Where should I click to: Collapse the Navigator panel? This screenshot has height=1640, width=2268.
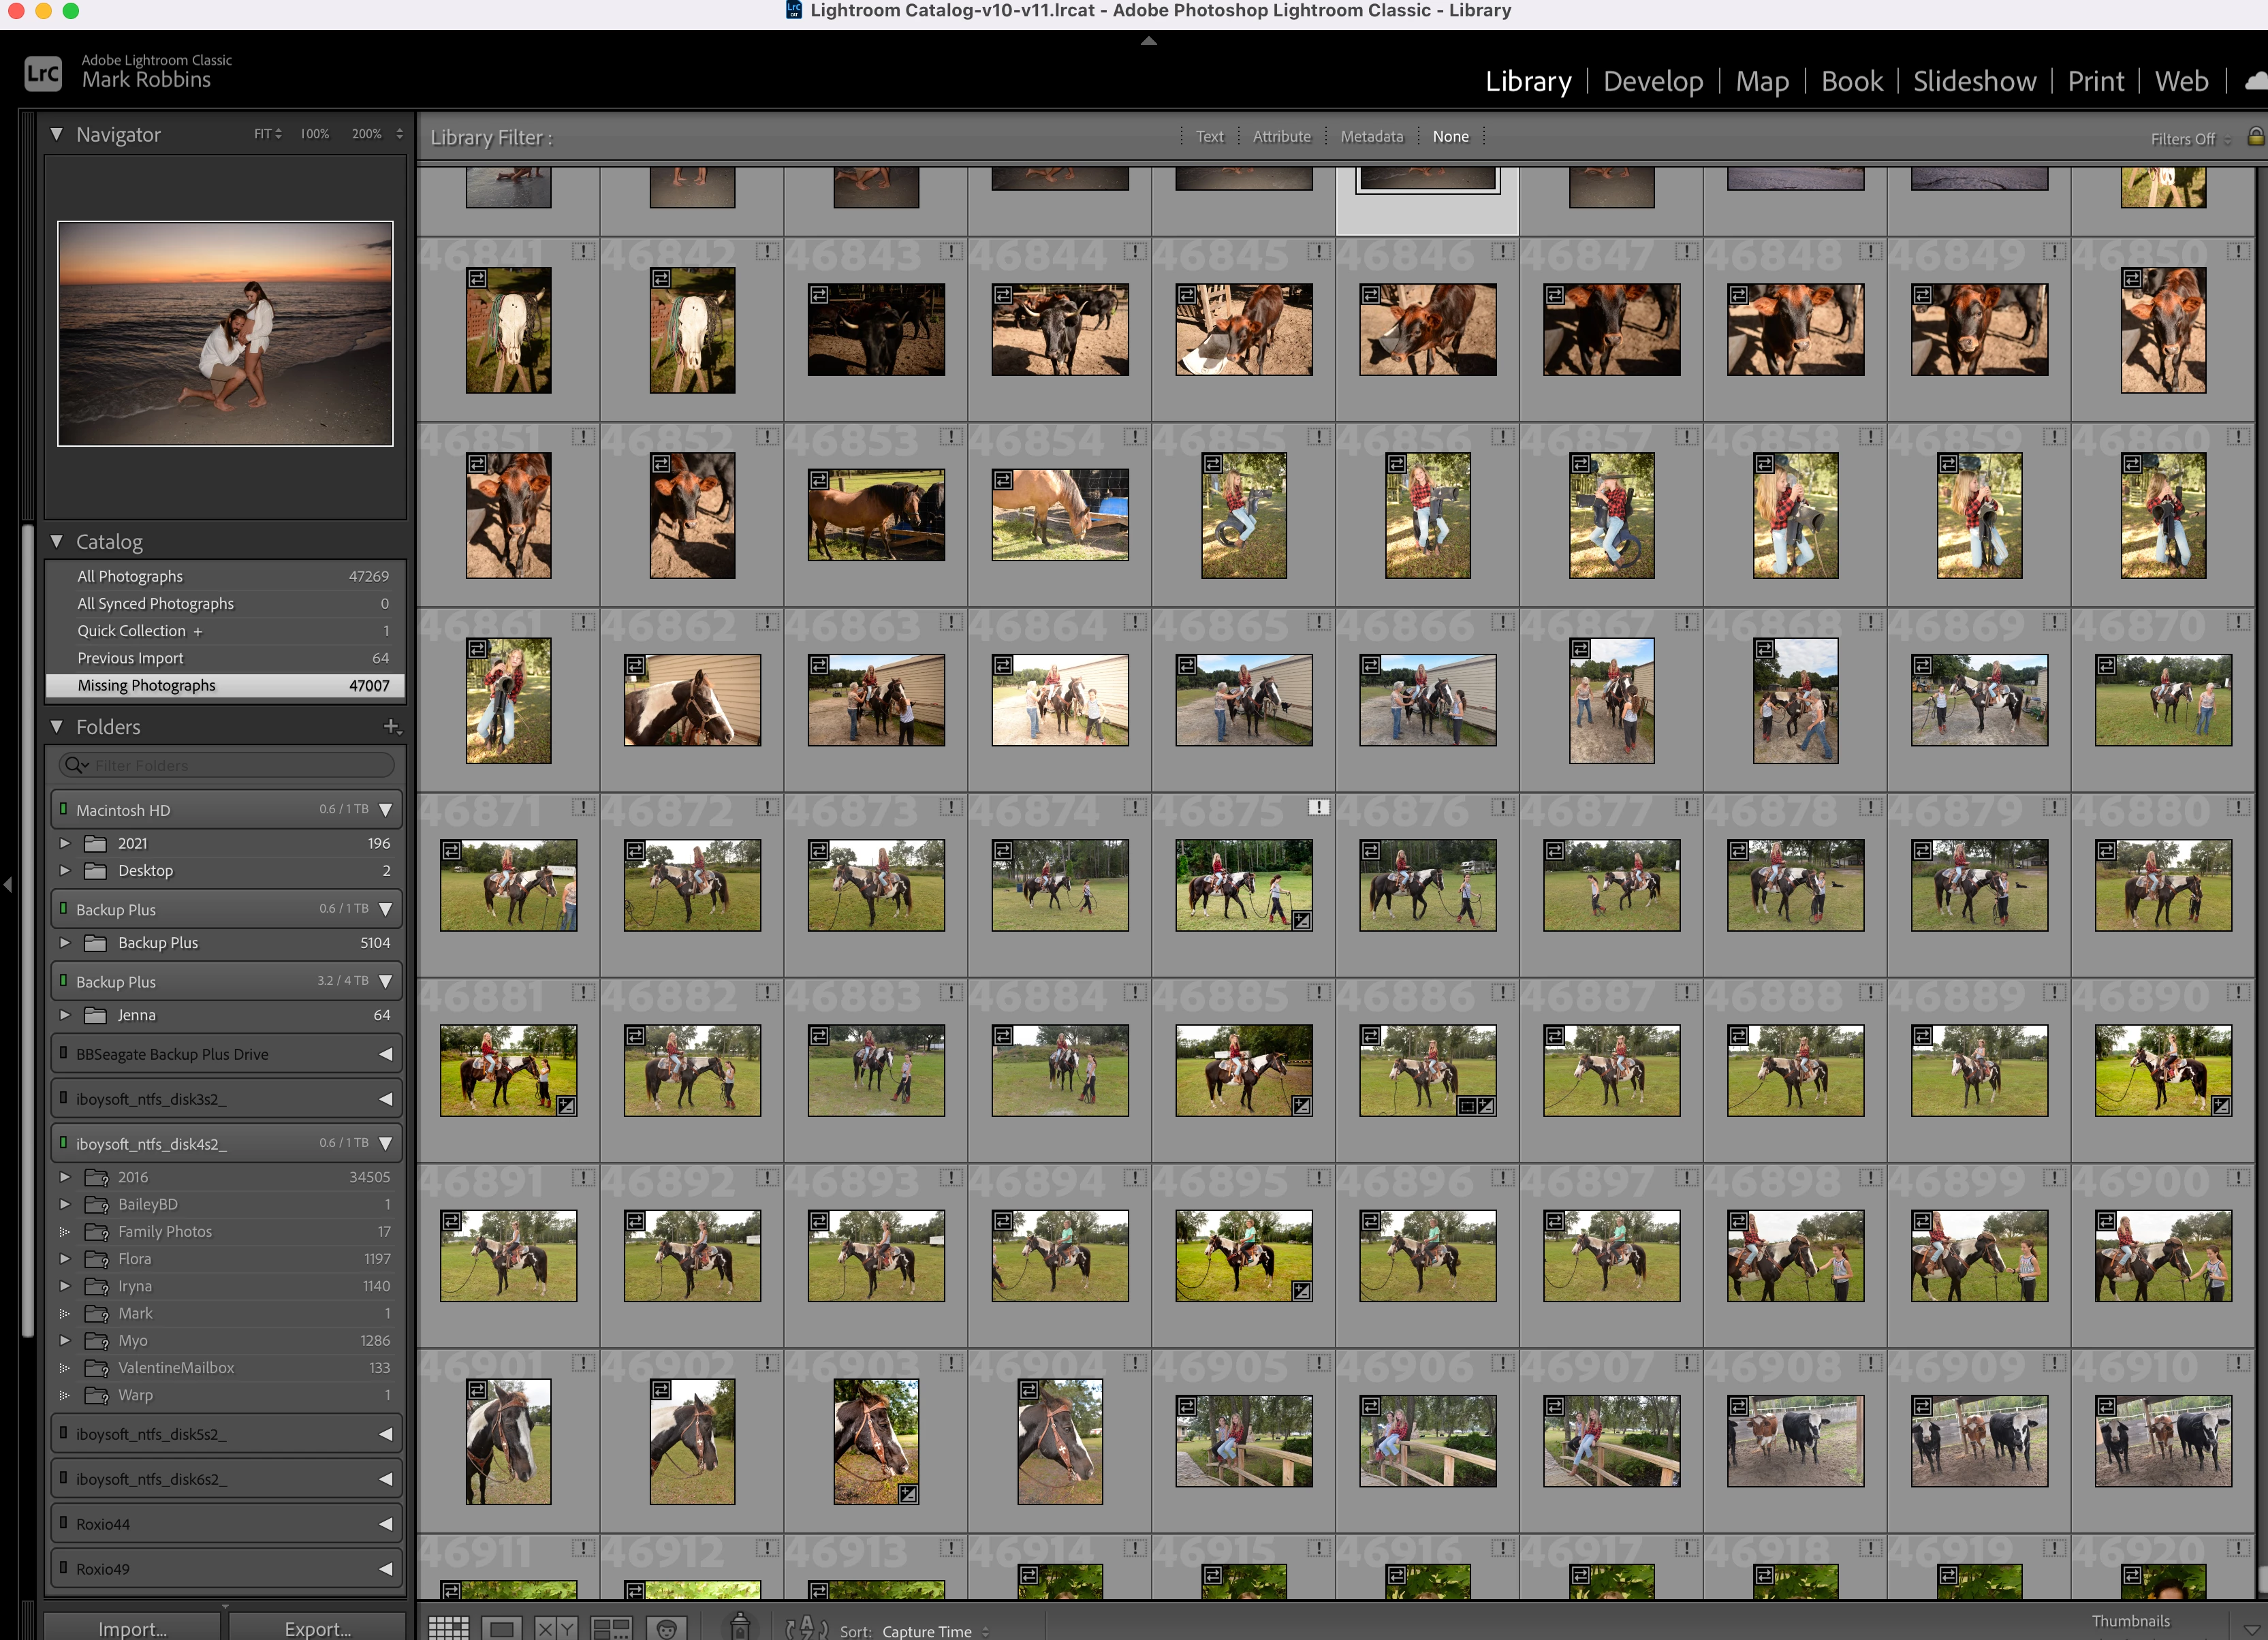tap(57, 134)
